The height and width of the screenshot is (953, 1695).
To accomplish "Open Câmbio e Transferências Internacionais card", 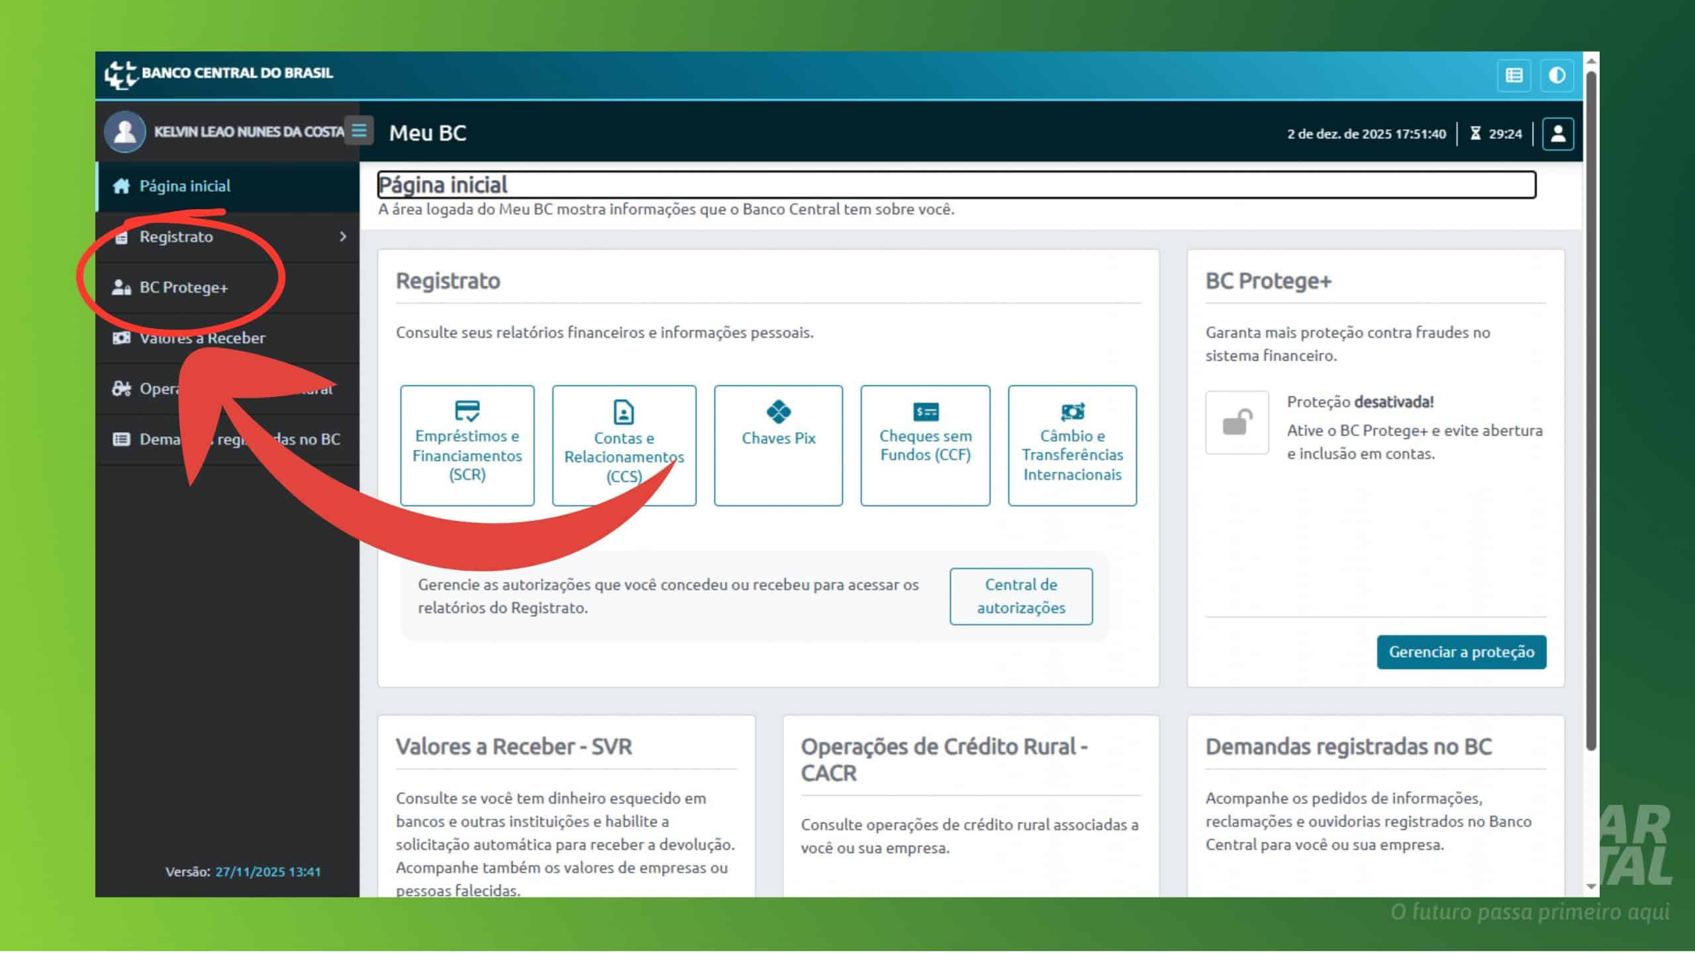I will pos(1072,445).
